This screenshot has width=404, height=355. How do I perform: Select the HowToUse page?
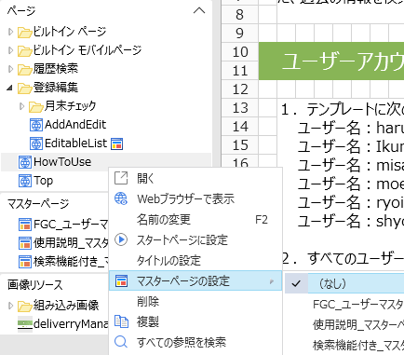click(62, 162)
